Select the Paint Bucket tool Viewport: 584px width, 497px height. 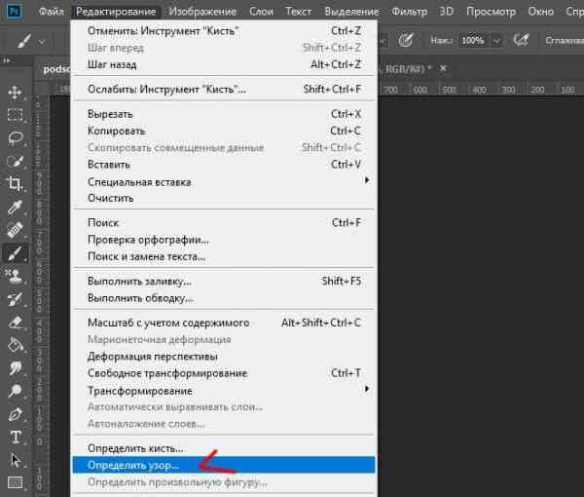tap(16, 345)
